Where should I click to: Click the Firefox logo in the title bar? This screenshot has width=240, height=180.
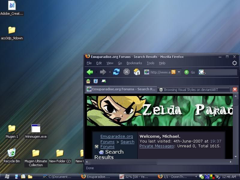88,56
